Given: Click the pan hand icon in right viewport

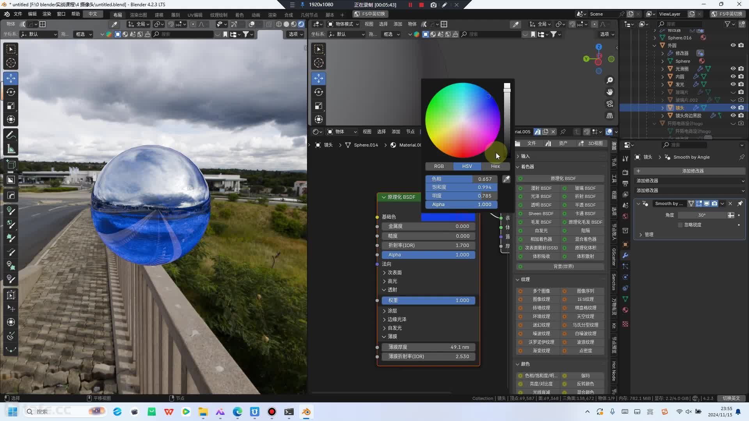Looking at the screenshot, I should coord(610,92).
